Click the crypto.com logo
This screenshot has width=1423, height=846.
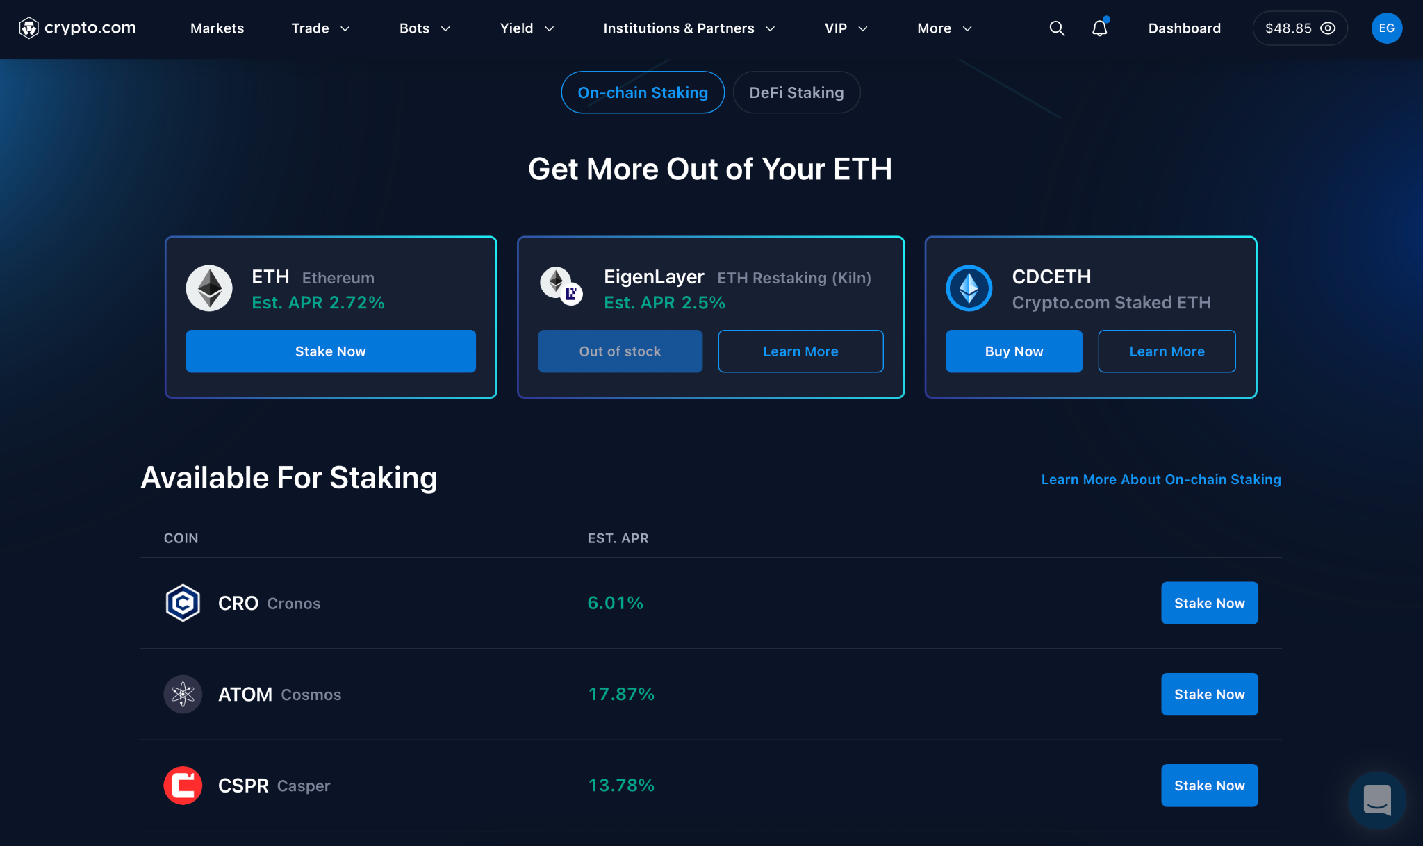coord(76,28)
